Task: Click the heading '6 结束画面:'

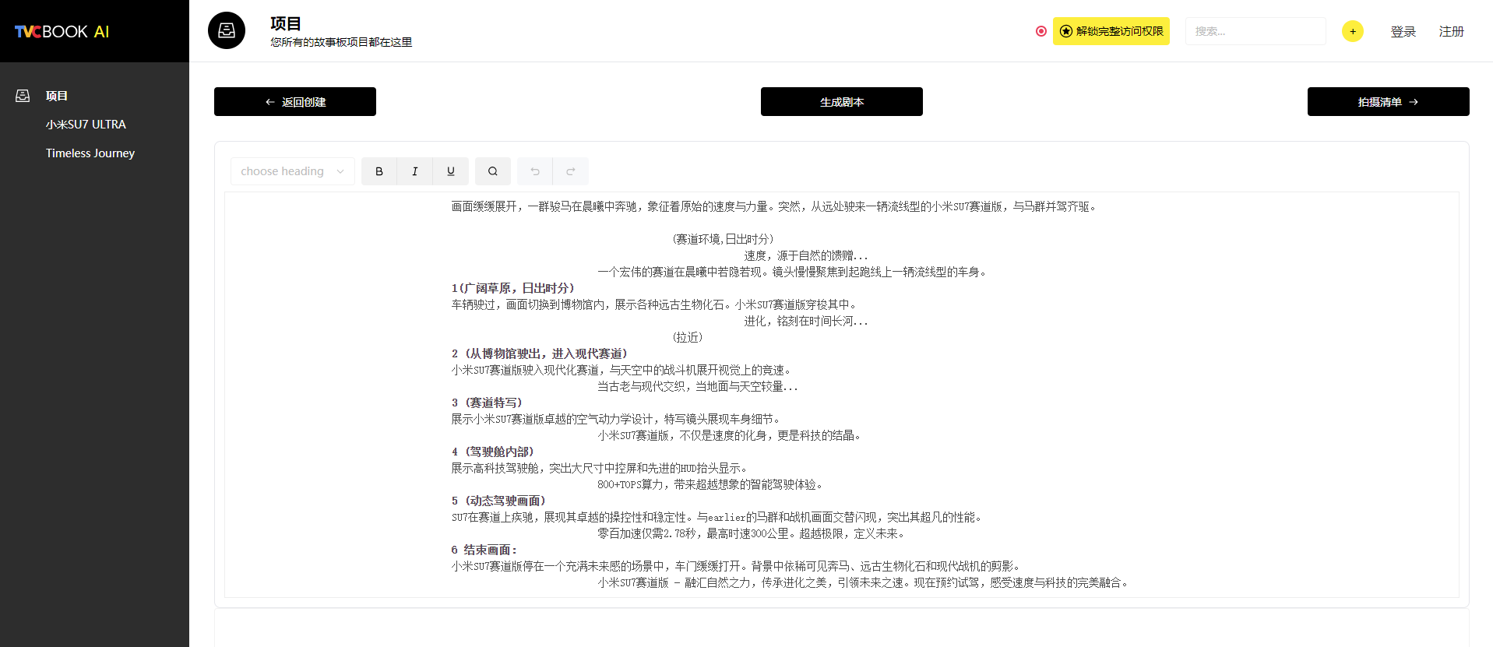Action: [x=484, y=550]
